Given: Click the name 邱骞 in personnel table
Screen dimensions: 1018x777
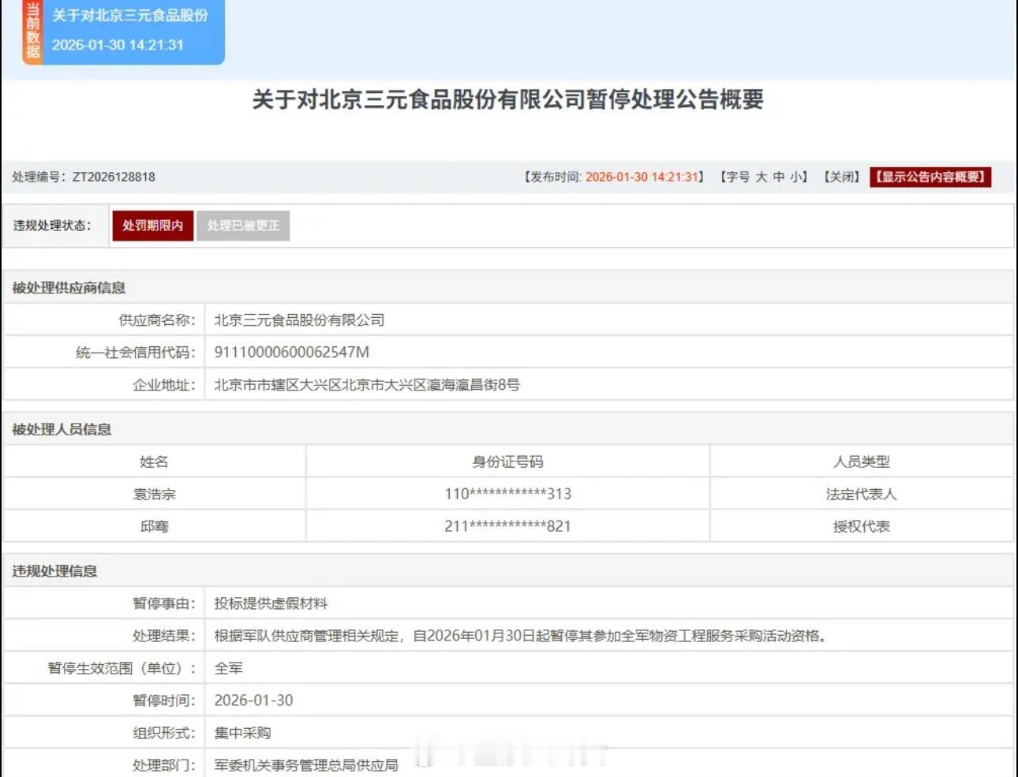Looking at the screenshot, I should pyautogui.click(x=155, y=525).
